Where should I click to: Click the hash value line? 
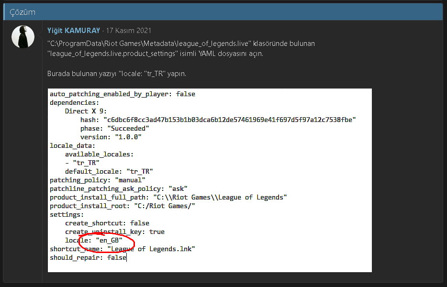218,120
